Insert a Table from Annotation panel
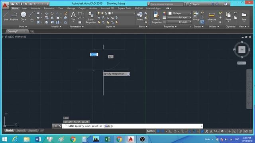Viewport: 255px width, 143px height. pyautogui.click(x=80, y=22)
